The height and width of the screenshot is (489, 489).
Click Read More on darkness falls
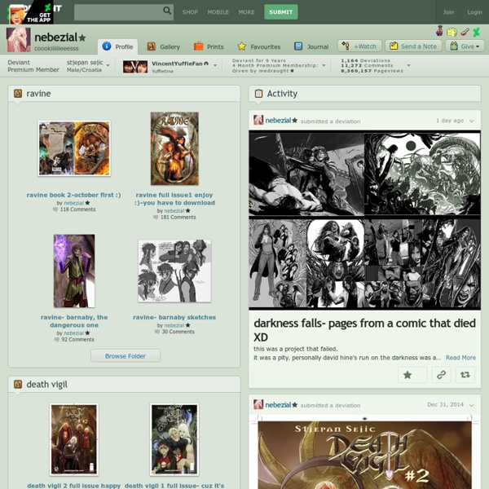(x=460, y=358)
